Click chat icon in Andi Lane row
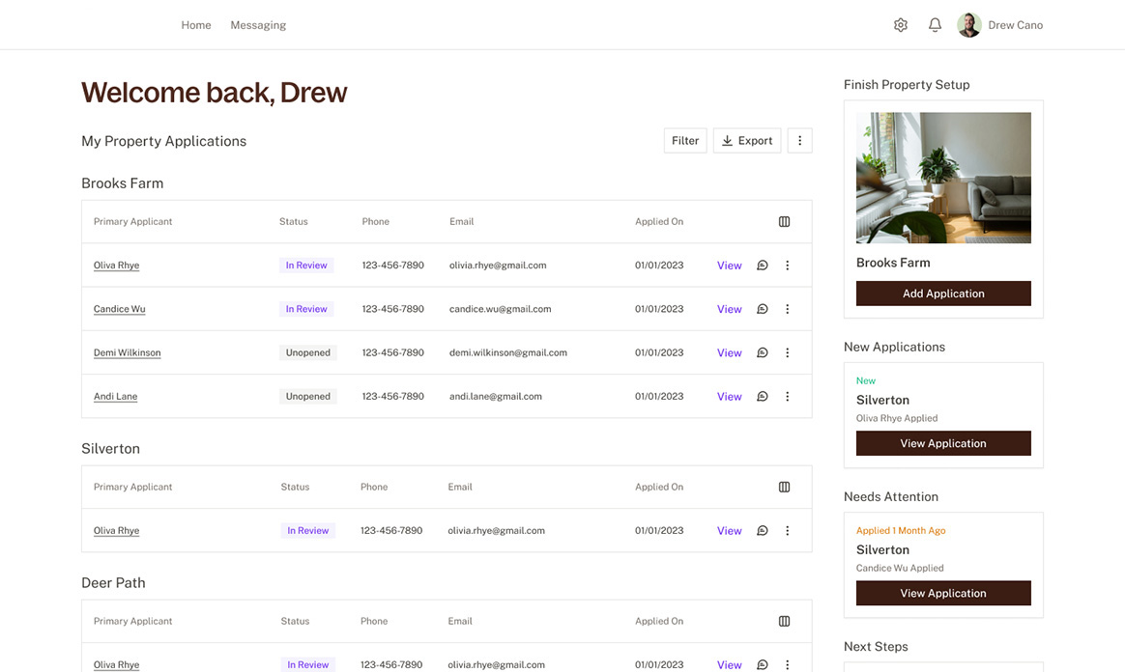 pyautogui.click(x=762, y=397)
